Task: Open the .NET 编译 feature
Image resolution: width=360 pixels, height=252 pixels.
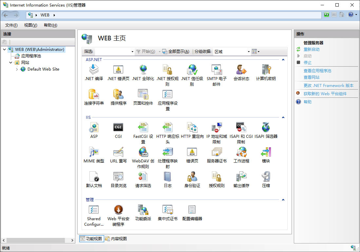Action: tap(94, 73)
